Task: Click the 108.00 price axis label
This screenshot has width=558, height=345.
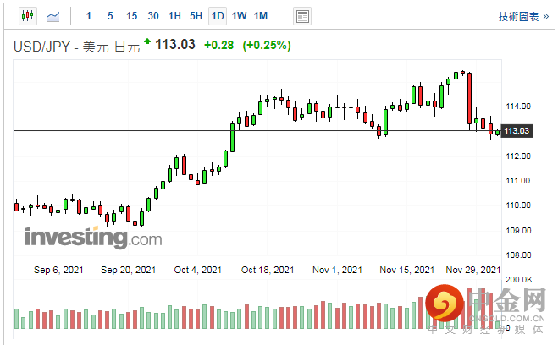Action: [518, 255]
